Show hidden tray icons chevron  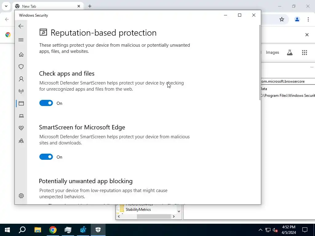[260, 230]
